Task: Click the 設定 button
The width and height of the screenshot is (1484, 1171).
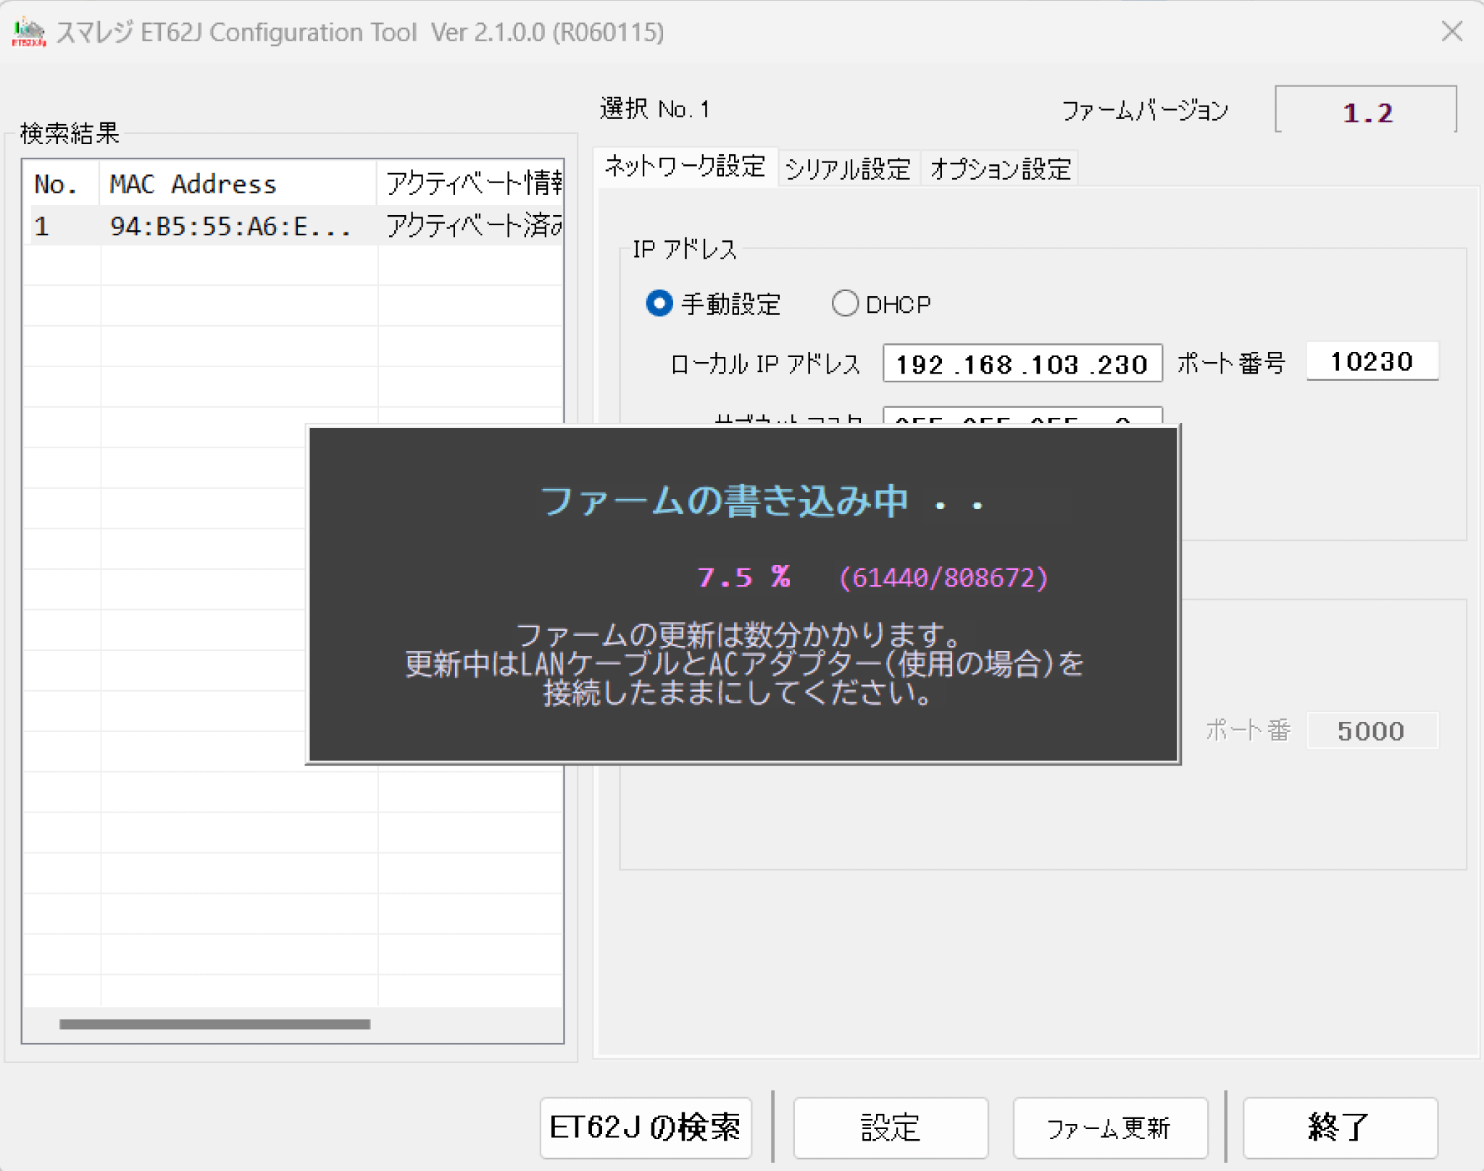Action: 891,1128
